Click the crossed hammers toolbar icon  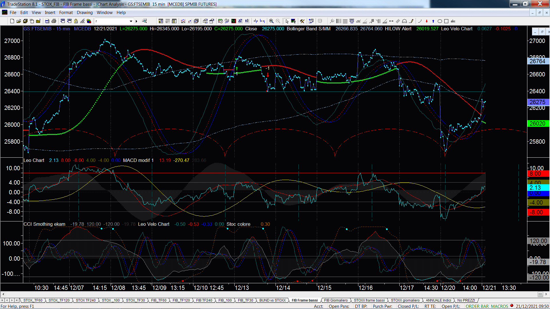302,21
